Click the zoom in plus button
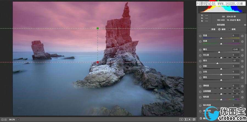The image size is (247, 122). click(x=5, y=120)
